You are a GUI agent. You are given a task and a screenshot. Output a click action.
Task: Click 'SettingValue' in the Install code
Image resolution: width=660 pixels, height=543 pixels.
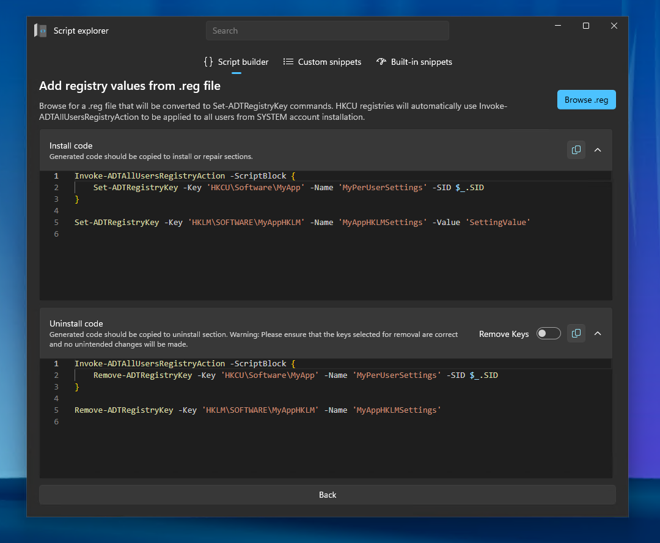[x=497, y=223]
